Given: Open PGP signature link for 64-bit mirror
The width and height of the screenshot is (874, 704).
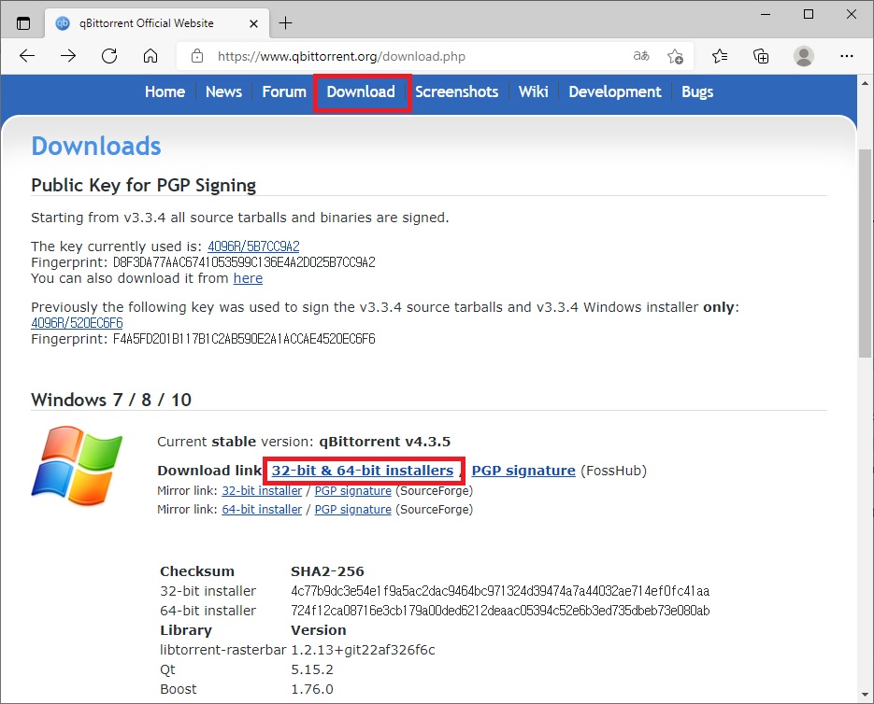Looking at the screenshot, I should 352,509.
